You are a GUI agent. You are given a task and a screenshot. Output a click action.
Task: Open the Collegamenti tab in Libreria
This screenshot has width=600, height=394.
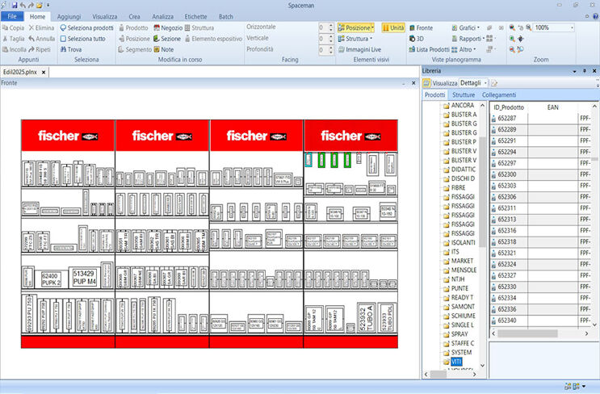click(x=499, y=94)
